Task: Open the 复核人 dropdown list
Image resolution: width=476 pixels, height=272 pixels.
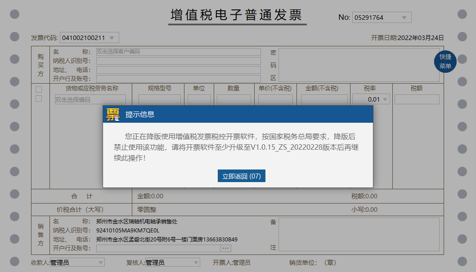Action: click(x=196, y=263)
